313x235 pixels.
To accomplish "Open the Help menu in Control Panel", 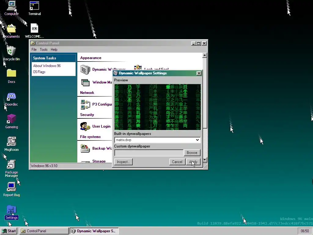I will [54, 50].
